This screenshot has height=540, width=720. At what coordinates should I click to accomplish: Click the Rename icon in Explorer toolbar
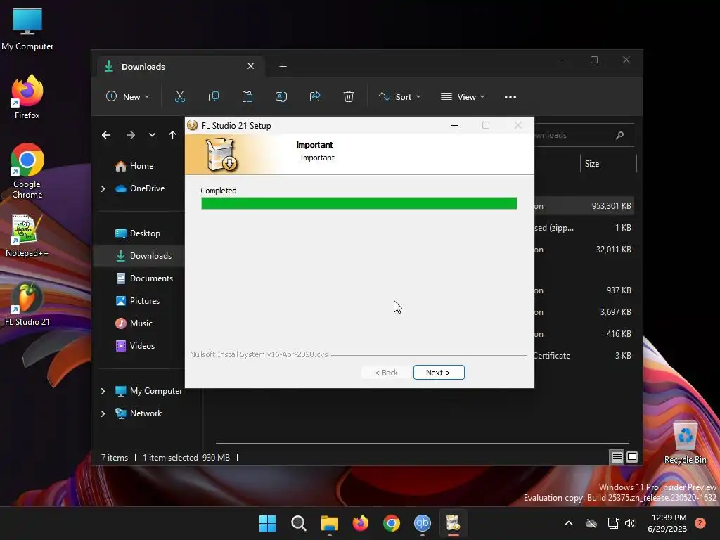click(281, 96)
